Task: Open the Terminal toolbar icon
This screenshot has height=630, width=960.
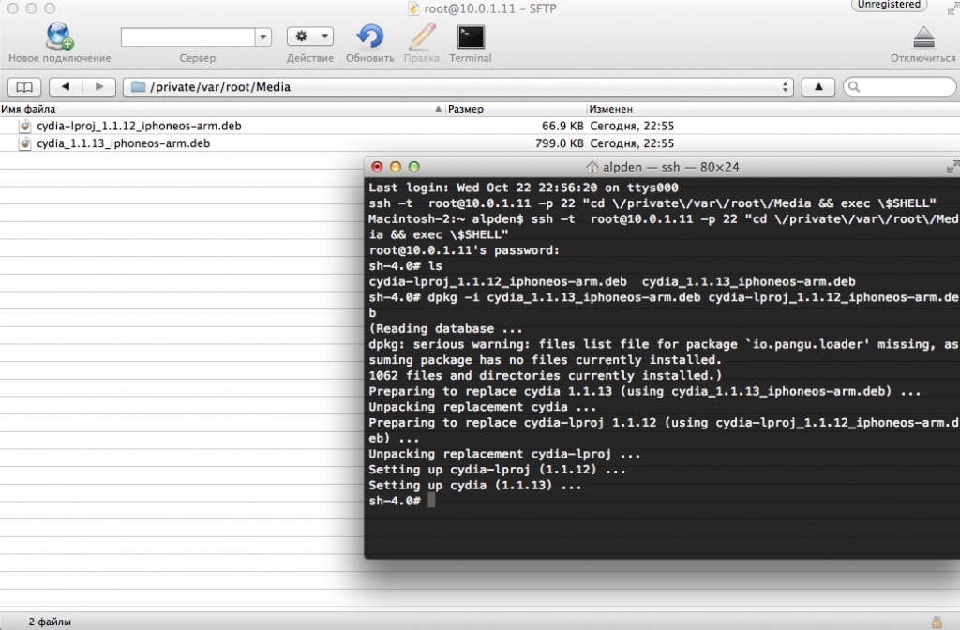Action: pyautogui.click(x=471, y=37)
